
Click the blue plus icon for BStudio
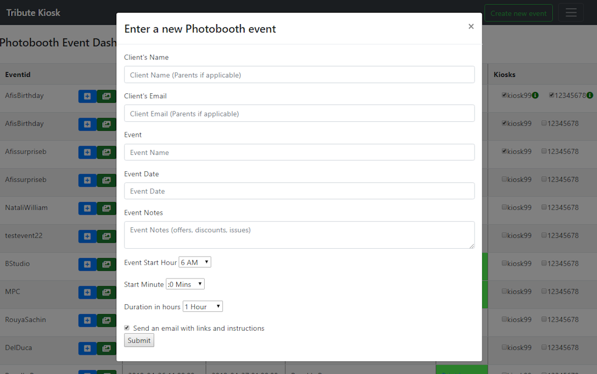[87, 264]
